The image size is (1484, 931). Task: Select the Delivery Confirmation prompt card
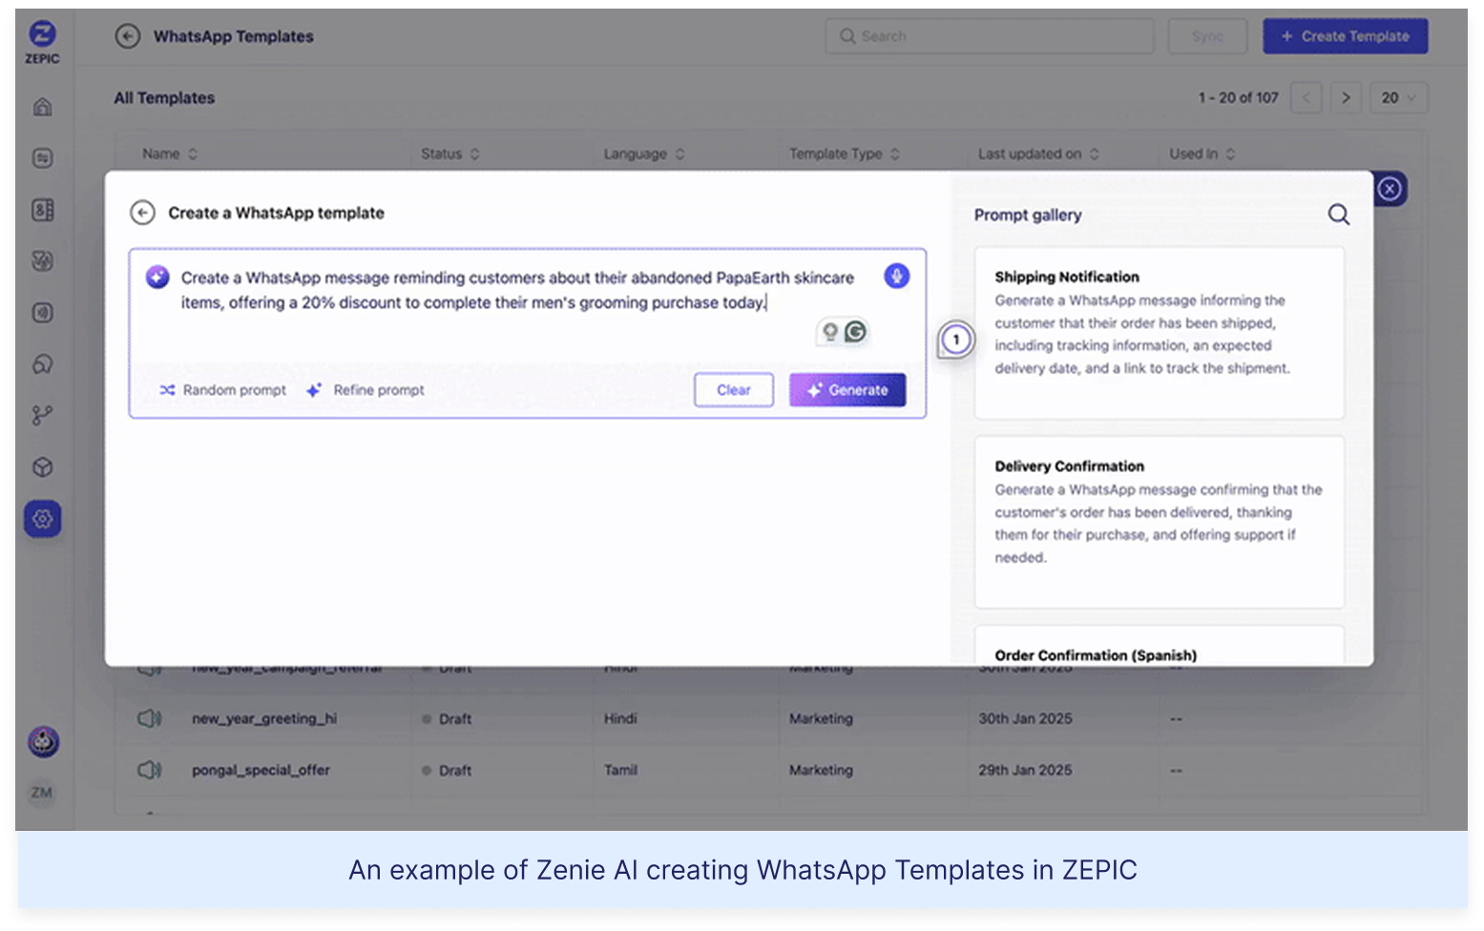[1160, 522]
